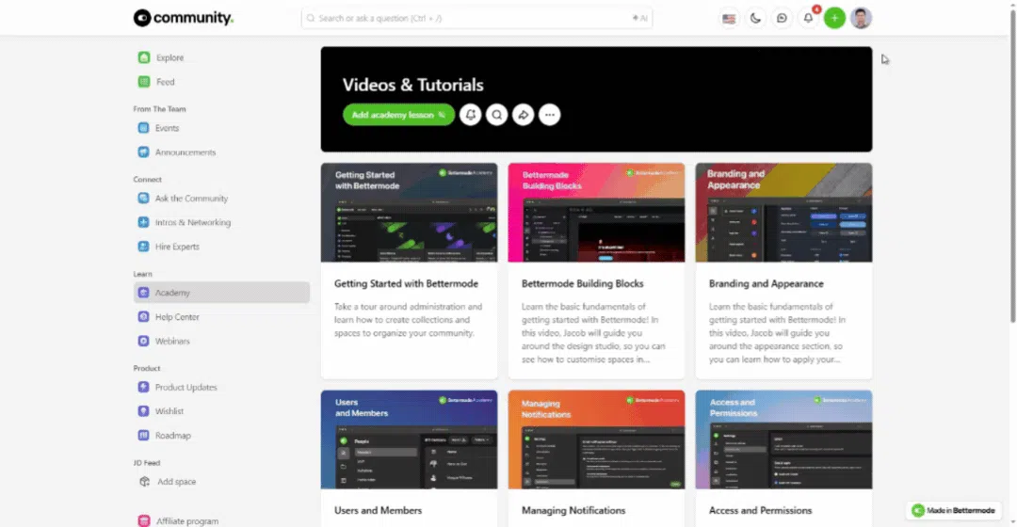Open Branding and Appearance thumbnail
Image resolution: width=1017 pixels, height=527 pixels.
coord(783,213)
